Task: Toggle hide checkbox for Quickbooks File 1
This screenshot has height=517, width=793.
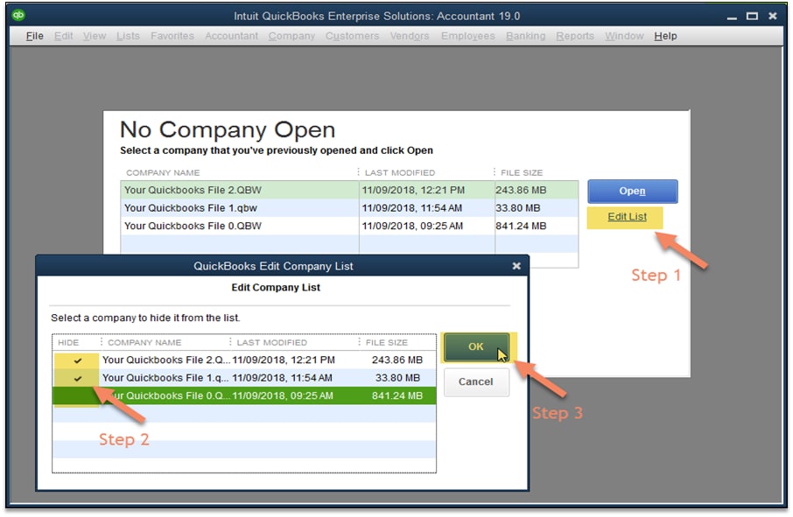Action: 77,378
